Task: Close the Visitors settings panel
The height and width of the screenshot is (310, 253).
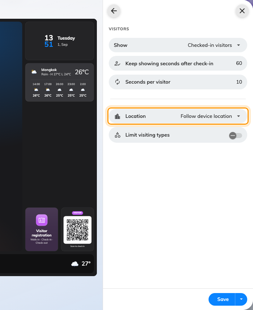Action: click(x=242, y=11)
